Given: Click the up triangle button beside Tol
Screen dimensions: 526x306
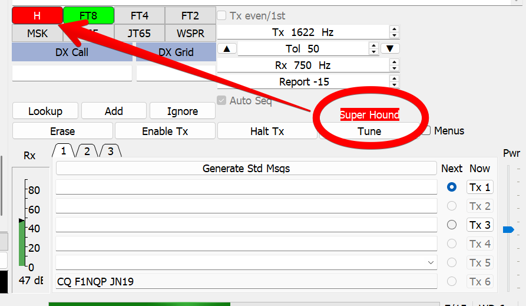Looking at the screenshot, I should coord(227,48).
